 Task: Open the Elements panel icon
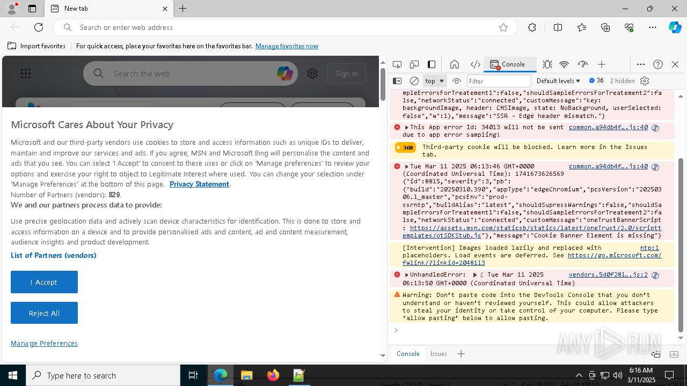click(476, 64)
